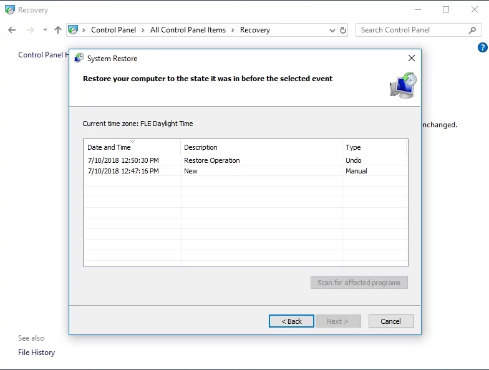The height and width of the screenshot is (370, 489).
Task: Click Scan for affected programs button
Action: [x=359, y=282]
